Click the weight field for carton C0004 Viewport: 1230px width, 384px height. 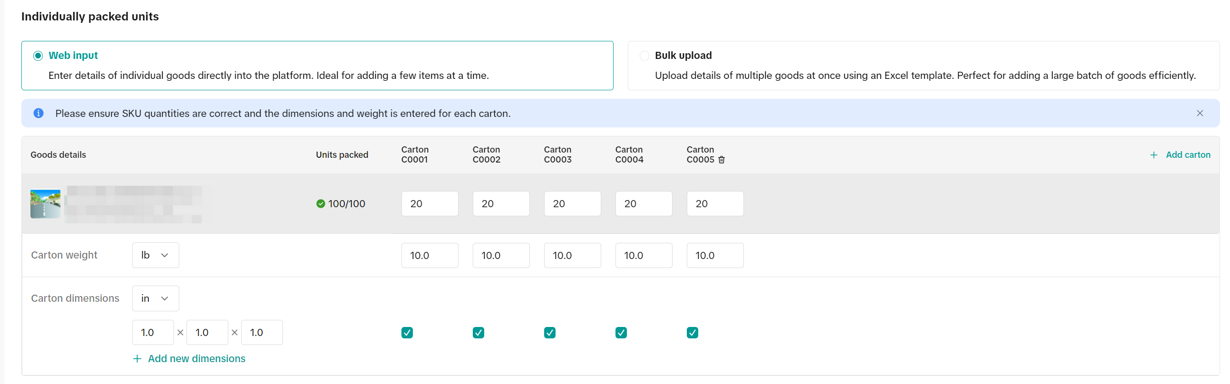[643, 255]
